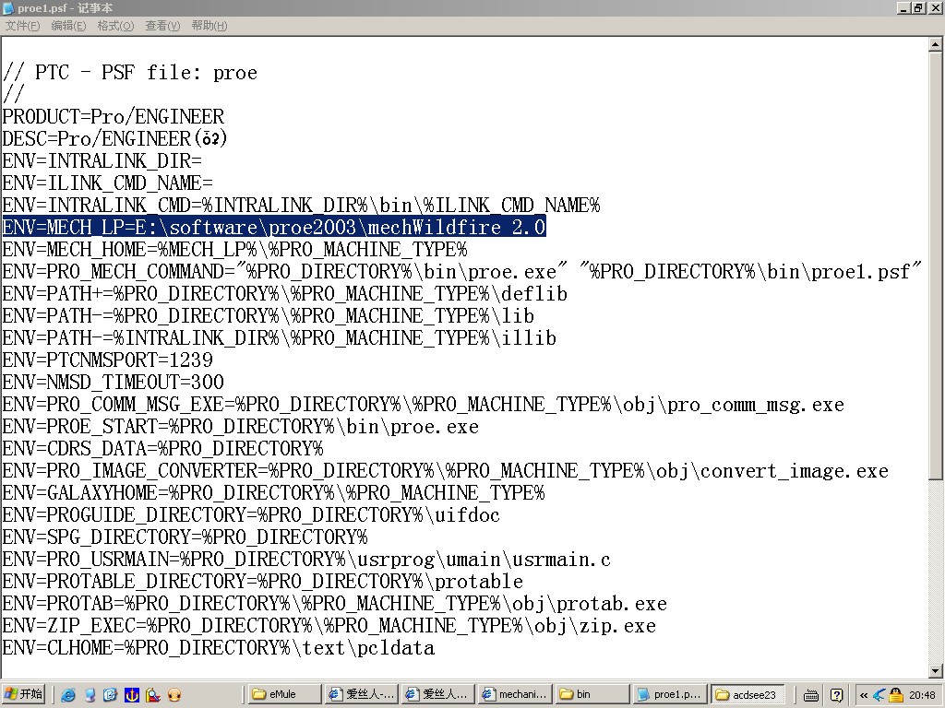945x708 pixels.
Task: Expand hidden tray icons chevron
Action: pyautogui.click(x=863, y=695)
